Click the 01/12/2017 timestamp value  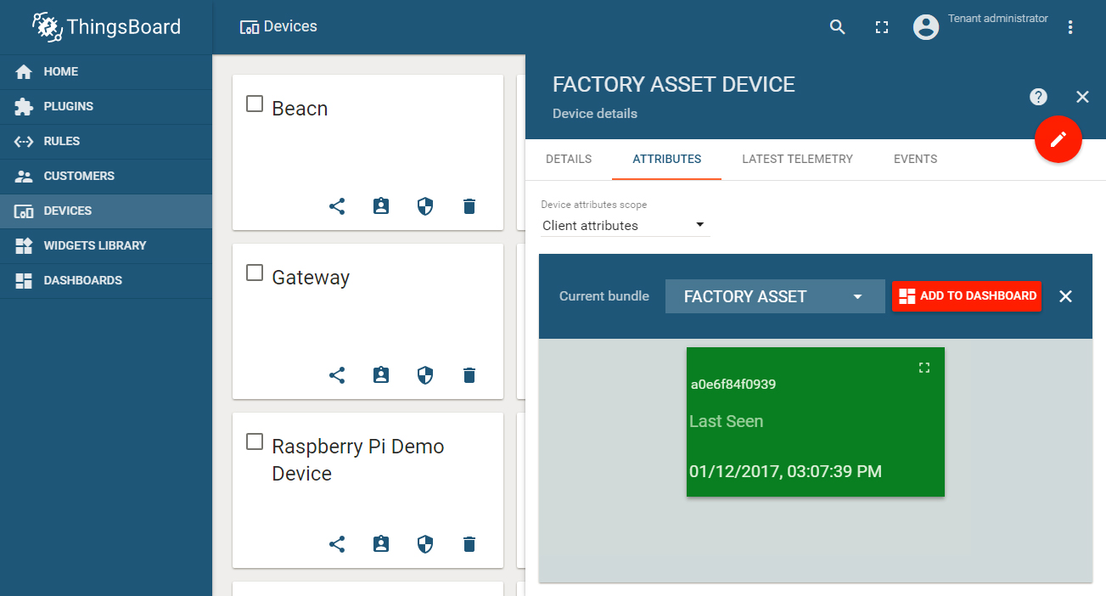[785, 471]
